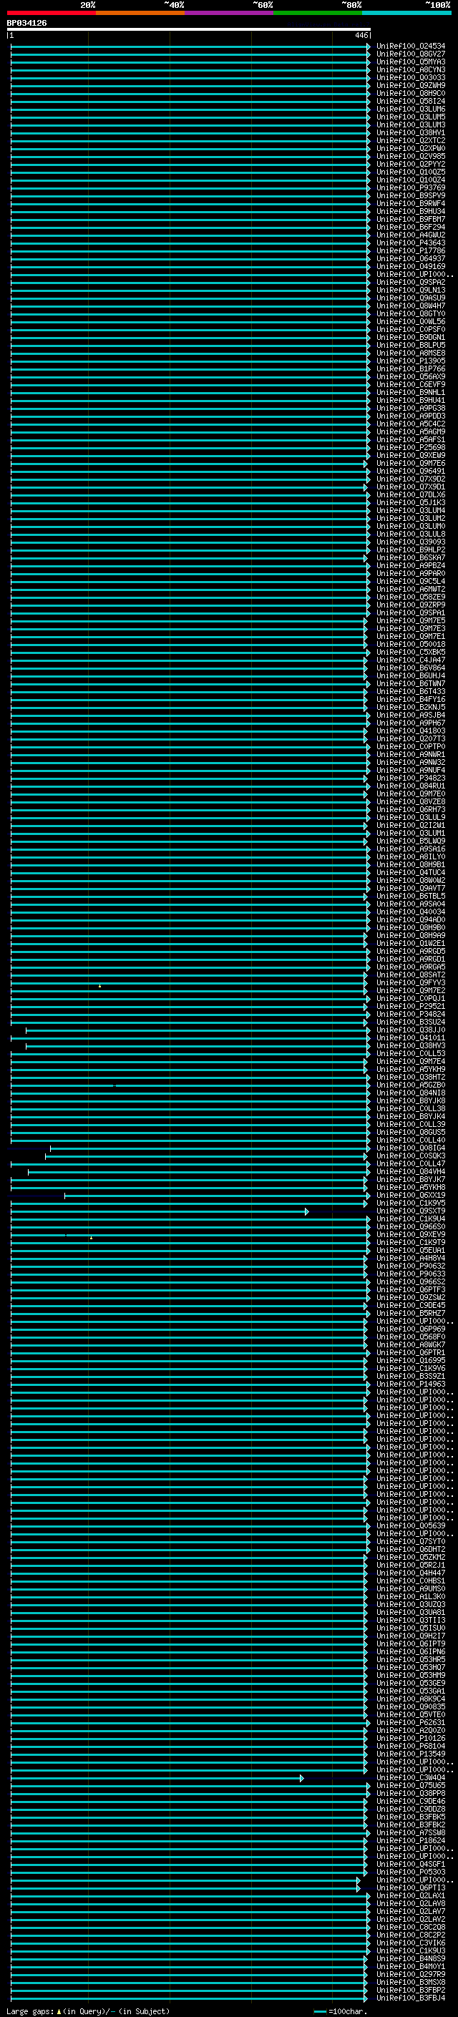Viewport: 458px width, 2017px height.
Task: Select hit label UniRef100_Q5EUA1
Action: (411, 1251)
